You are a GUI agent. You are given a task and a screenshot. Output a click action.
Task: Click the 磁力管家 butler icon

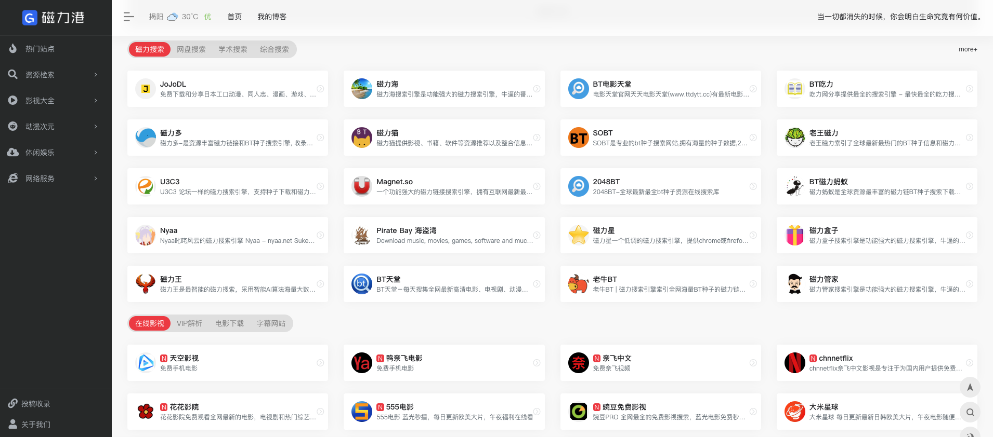click(795, 284)
